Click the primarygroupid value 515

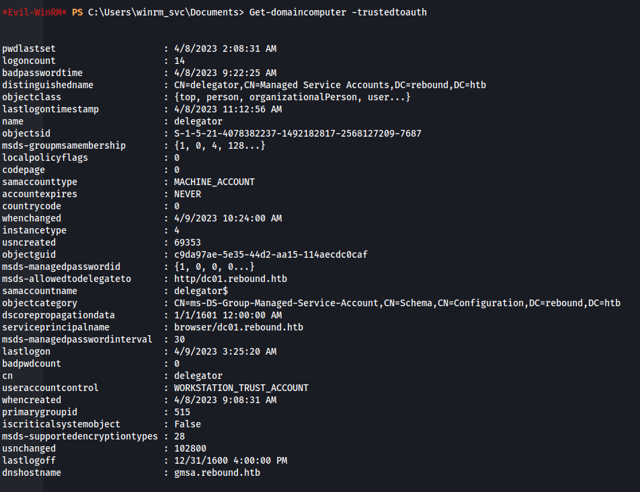[x=182, y=412]
